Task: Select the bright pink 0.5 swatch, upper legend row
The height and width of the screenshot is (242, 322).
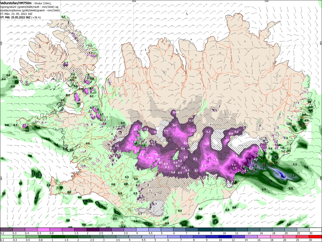Action: [43, 230]
